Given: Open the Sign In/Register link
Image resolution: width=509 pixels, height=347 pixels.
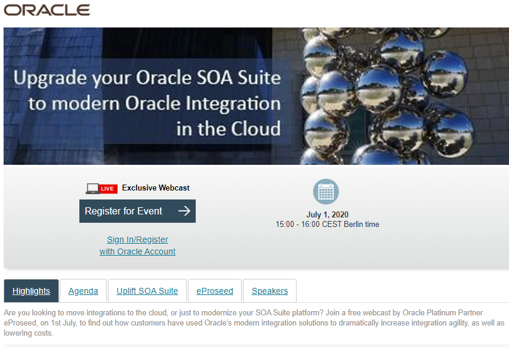Looking at the screenshot, I should [137, 239].
